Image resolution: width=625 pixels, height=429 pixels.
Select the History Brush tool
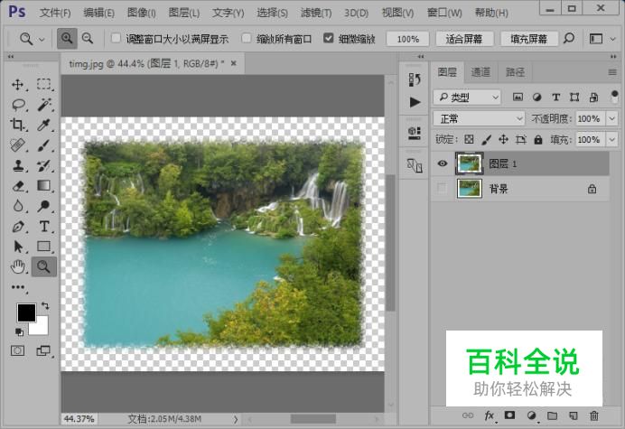[x=44, y=165]
